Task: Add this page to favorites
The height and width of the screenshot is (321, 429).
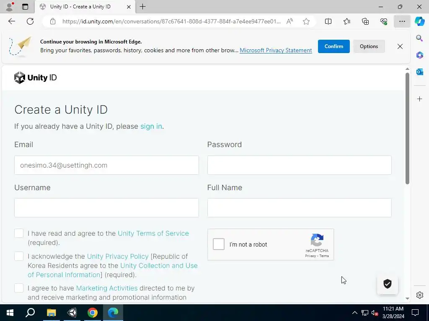Action: [306, 21]
